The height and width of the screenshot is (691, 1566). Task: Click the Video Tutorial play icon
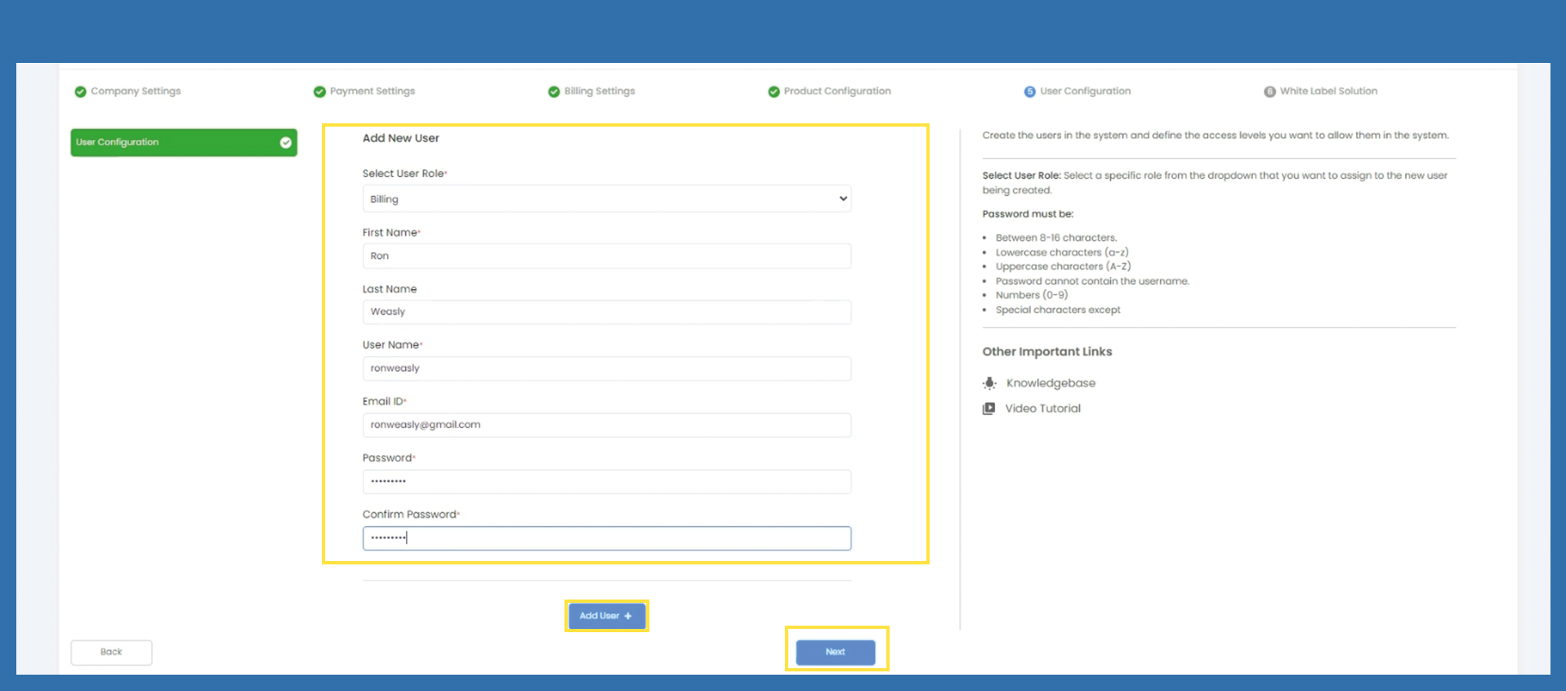988,408
